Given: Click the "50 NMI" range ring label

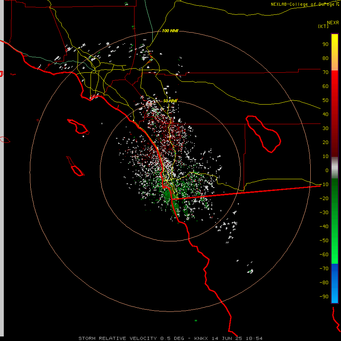Looking at the screenshot, I should tap(170, 101).
